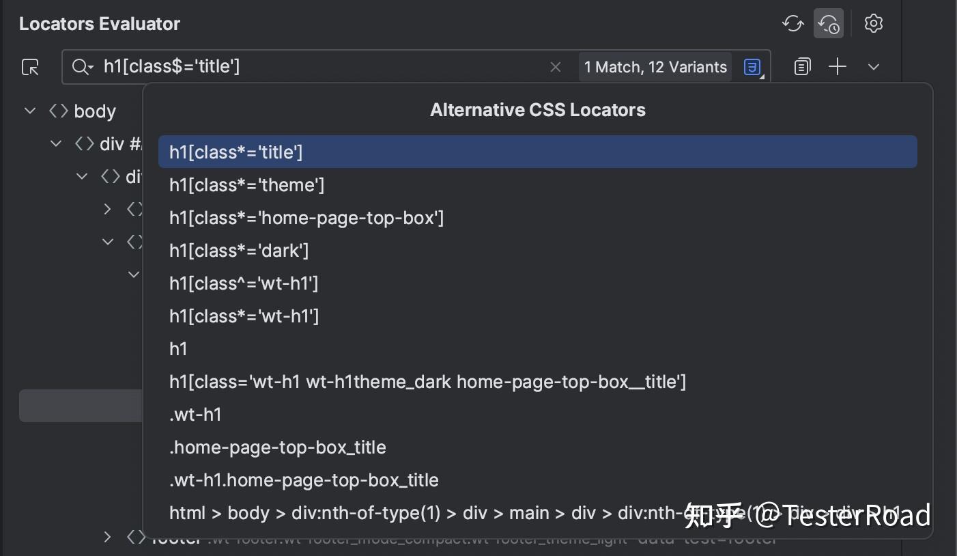Screen dimensions: 957x556
Task: Select the .home-page-top-box_title locator
Action: [x=278, y=447]
